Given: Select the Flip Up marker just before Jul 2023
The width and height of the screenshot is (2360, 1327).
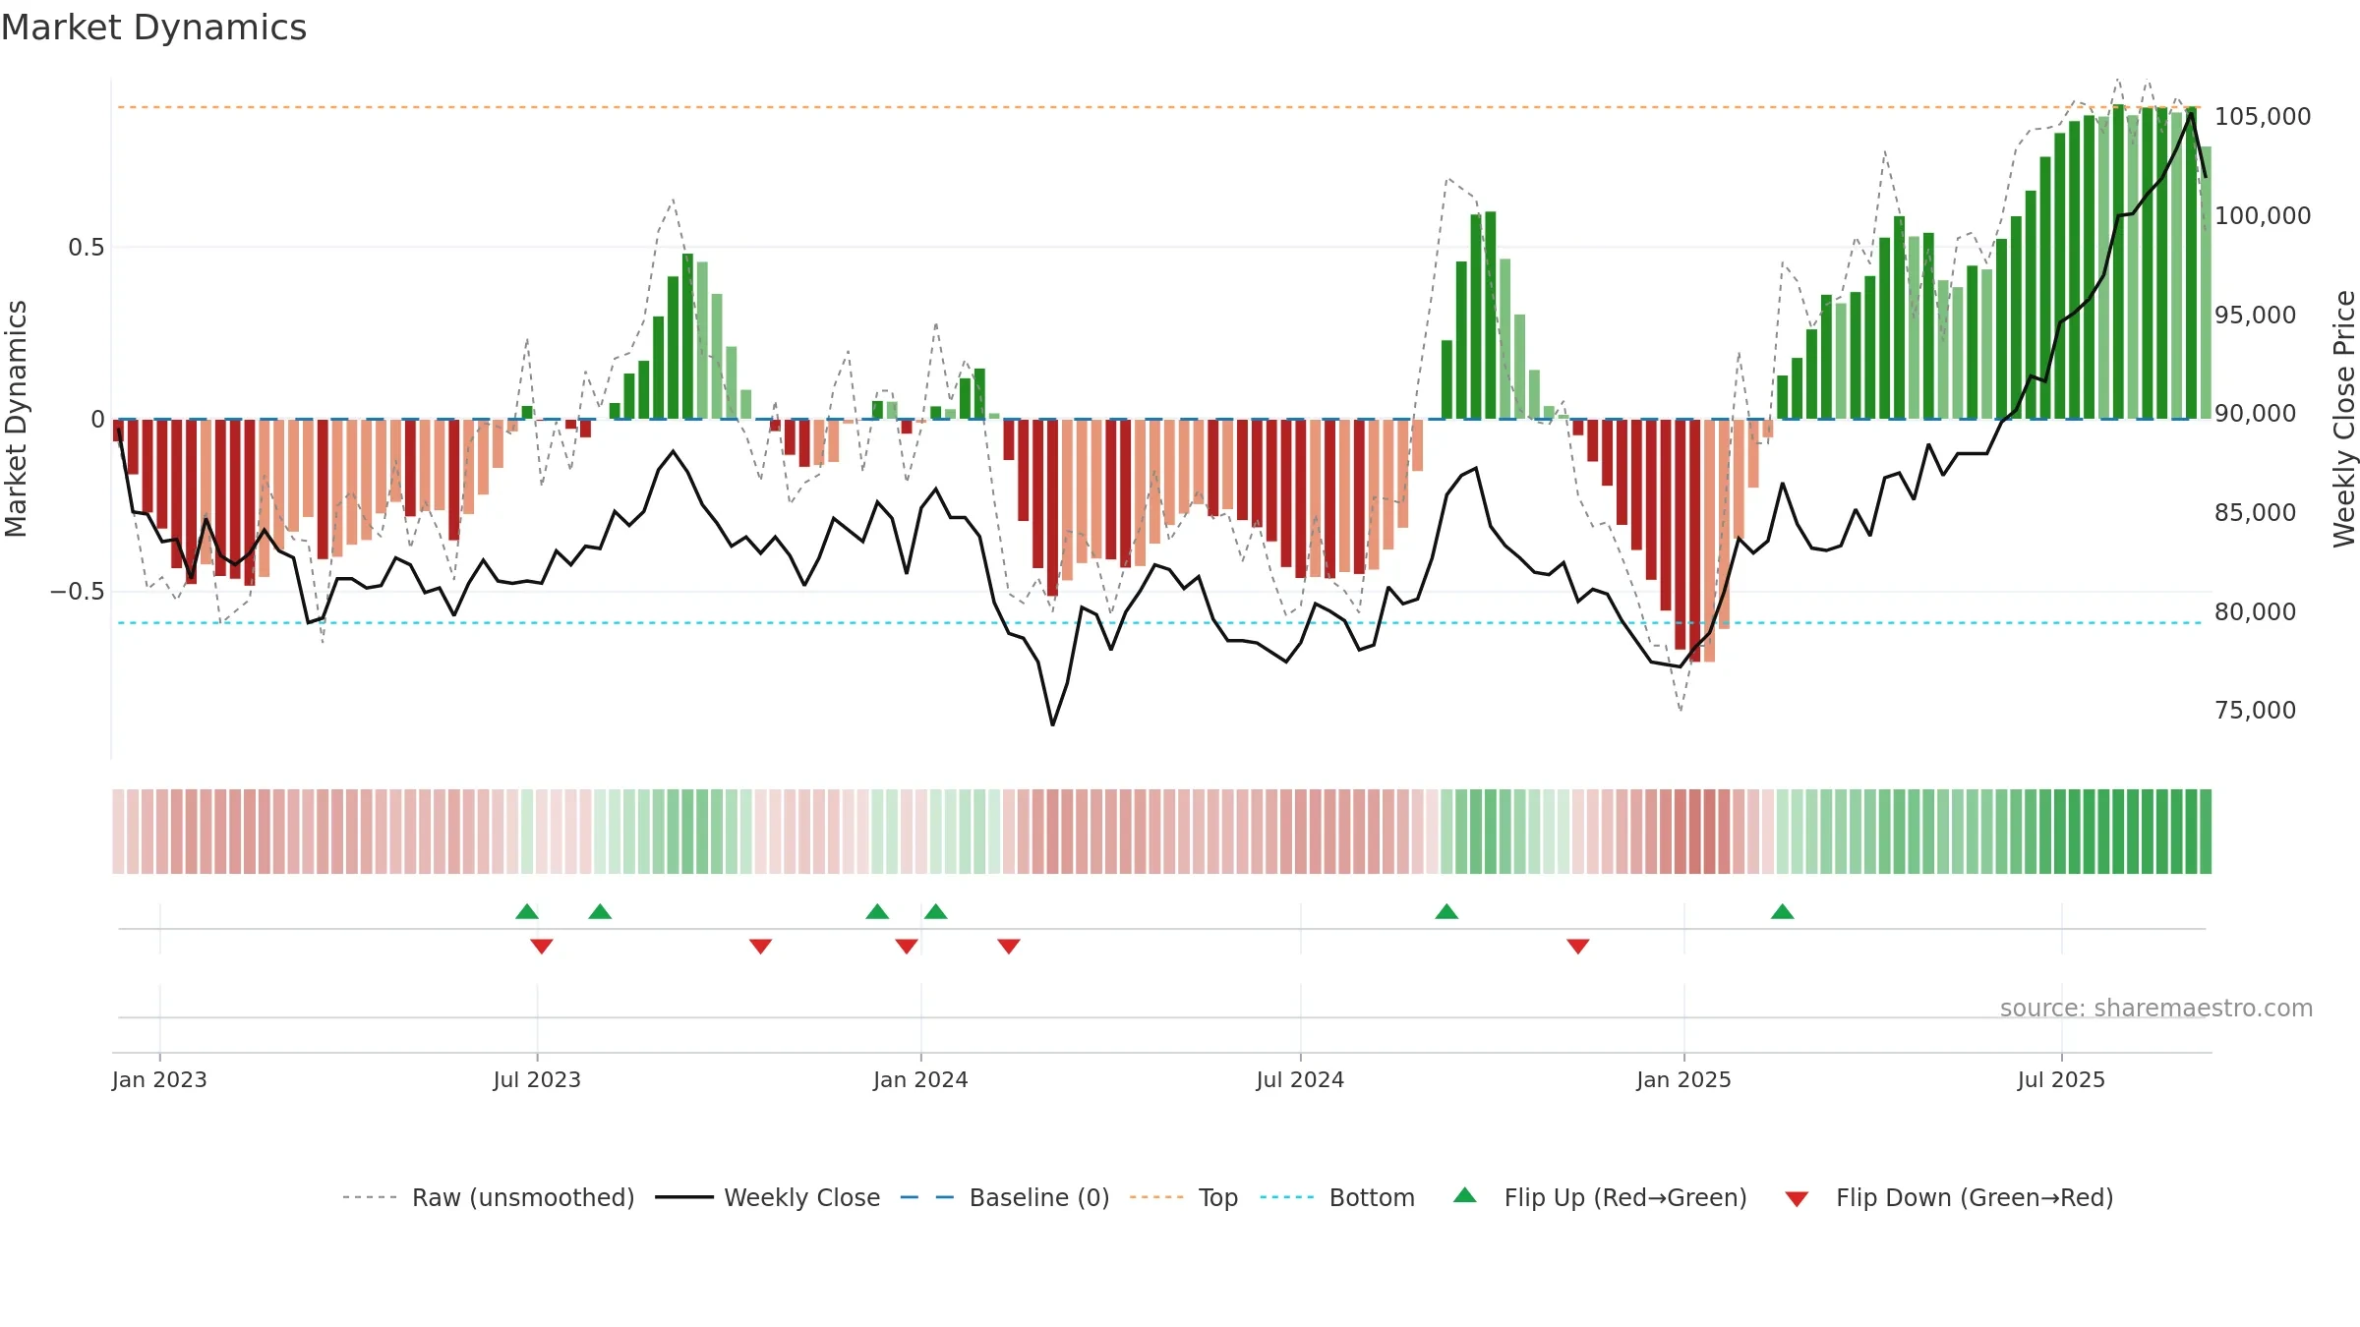Looking at the screenshot, I should click(527, 911).
